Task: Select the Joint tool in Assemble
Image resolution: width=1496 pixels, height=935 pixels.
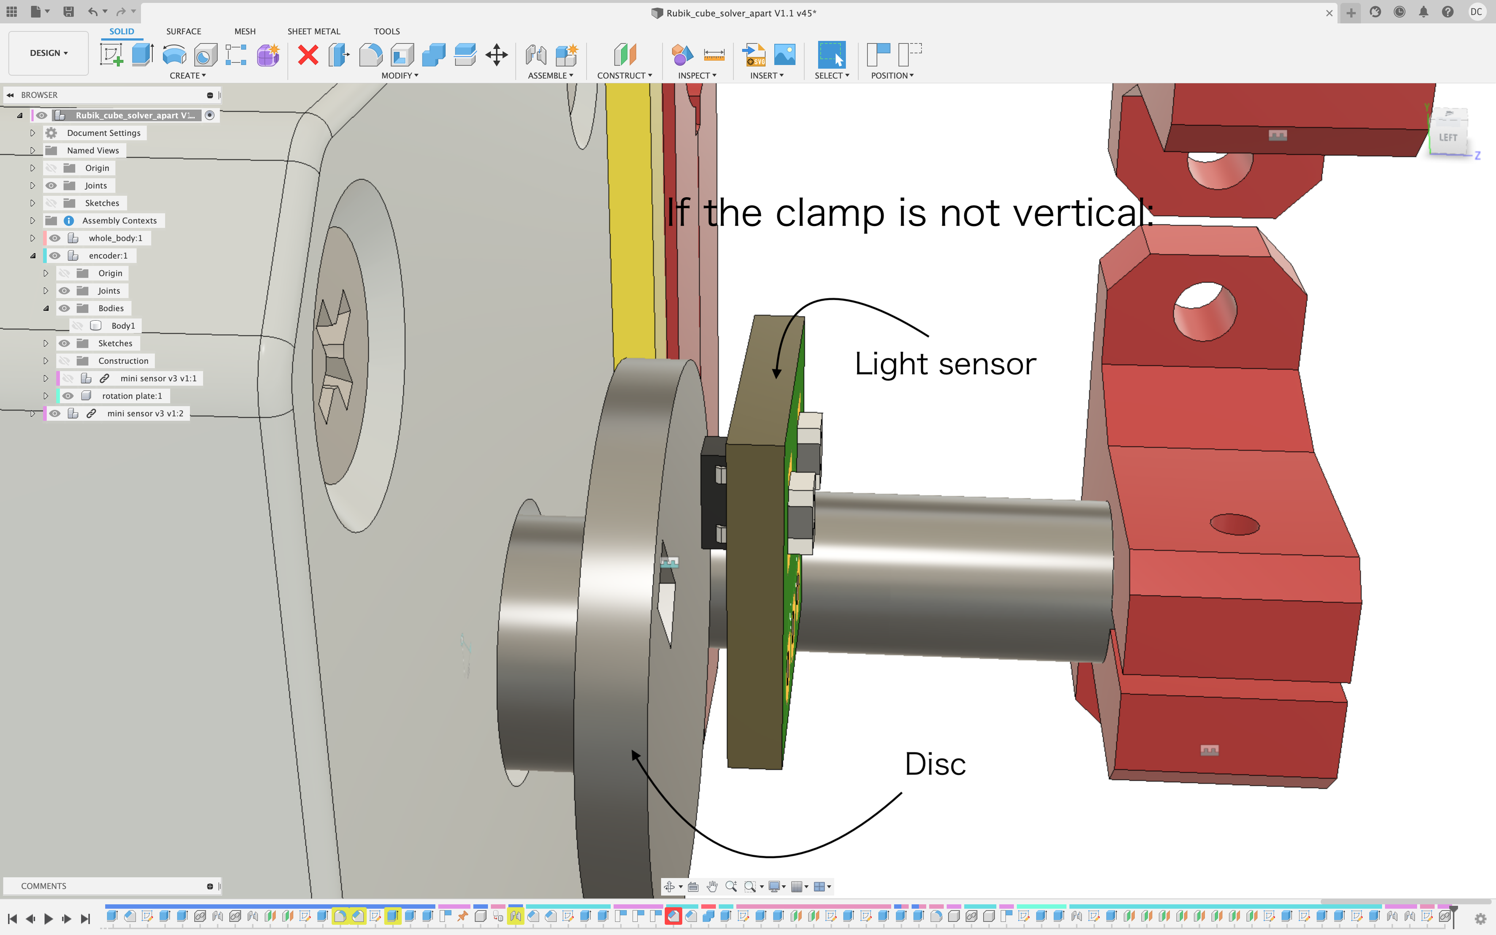Action: (x=535, y=54)
